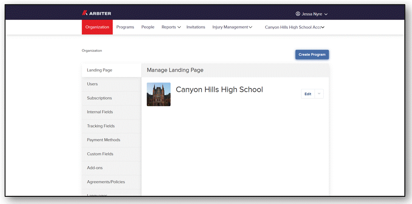Open the Programs tab
Viewport: 412px width, 204px height.
click(x=125, y=27)
